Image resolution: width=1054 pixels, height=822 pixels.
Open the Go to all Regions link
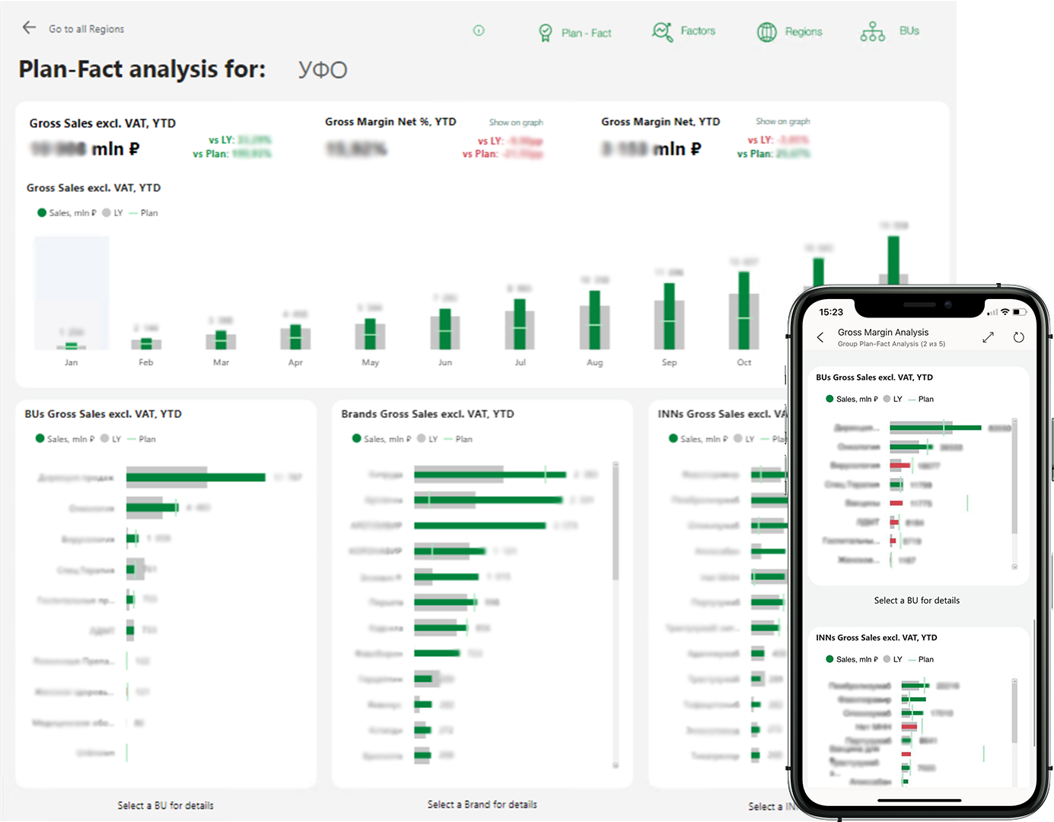(86, 29)
